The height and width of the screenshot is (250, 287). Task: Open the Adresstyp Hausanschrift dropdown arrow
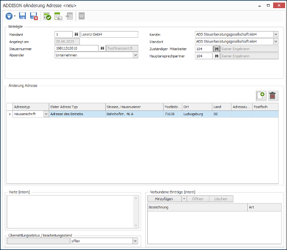(x=46, y=114)
